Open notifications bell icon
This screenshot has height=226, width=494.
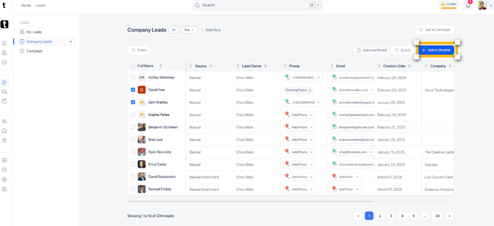[468, 5]
